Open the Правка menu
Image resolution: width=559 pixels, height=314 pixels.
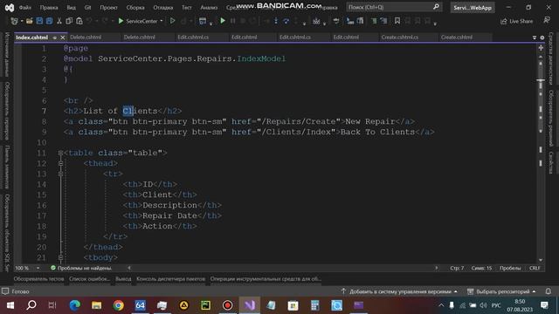coord(49,8)
